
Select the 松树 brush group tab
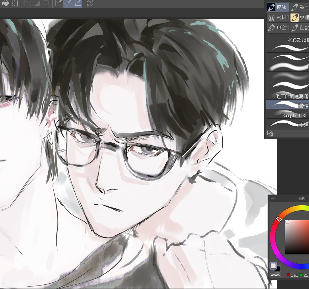coord(278,18)
